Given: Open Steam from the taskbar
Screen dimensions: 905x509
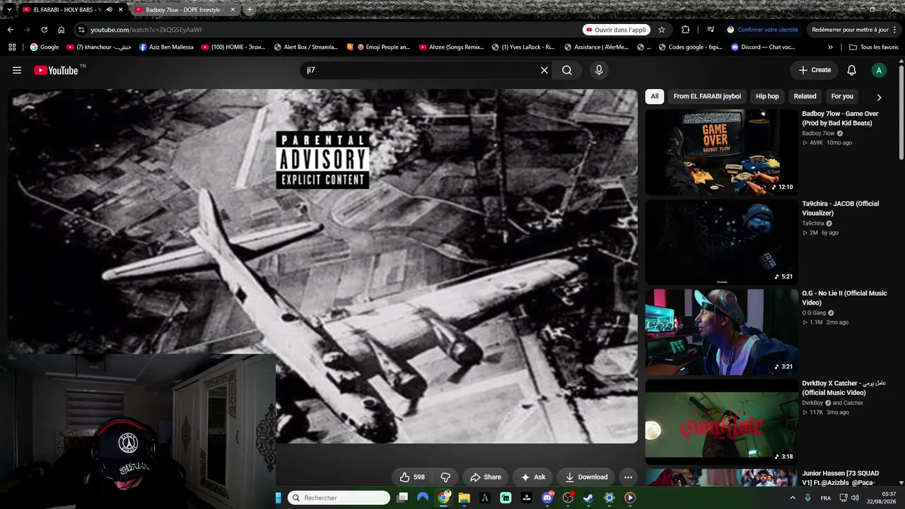Looking at the screenshot, I should 589,498.
